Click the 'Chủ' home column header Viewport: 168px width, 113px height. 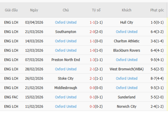point(66,10)
